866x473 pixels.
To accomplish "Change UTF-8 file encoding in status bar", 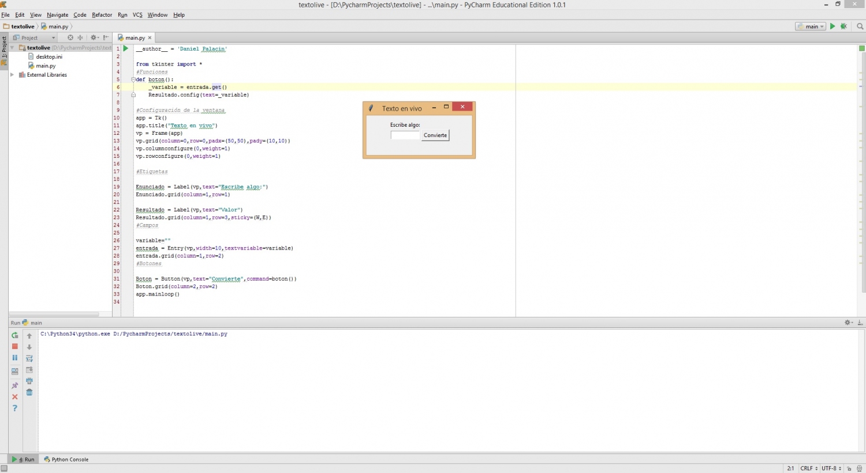I will click(x=831, y=468).
